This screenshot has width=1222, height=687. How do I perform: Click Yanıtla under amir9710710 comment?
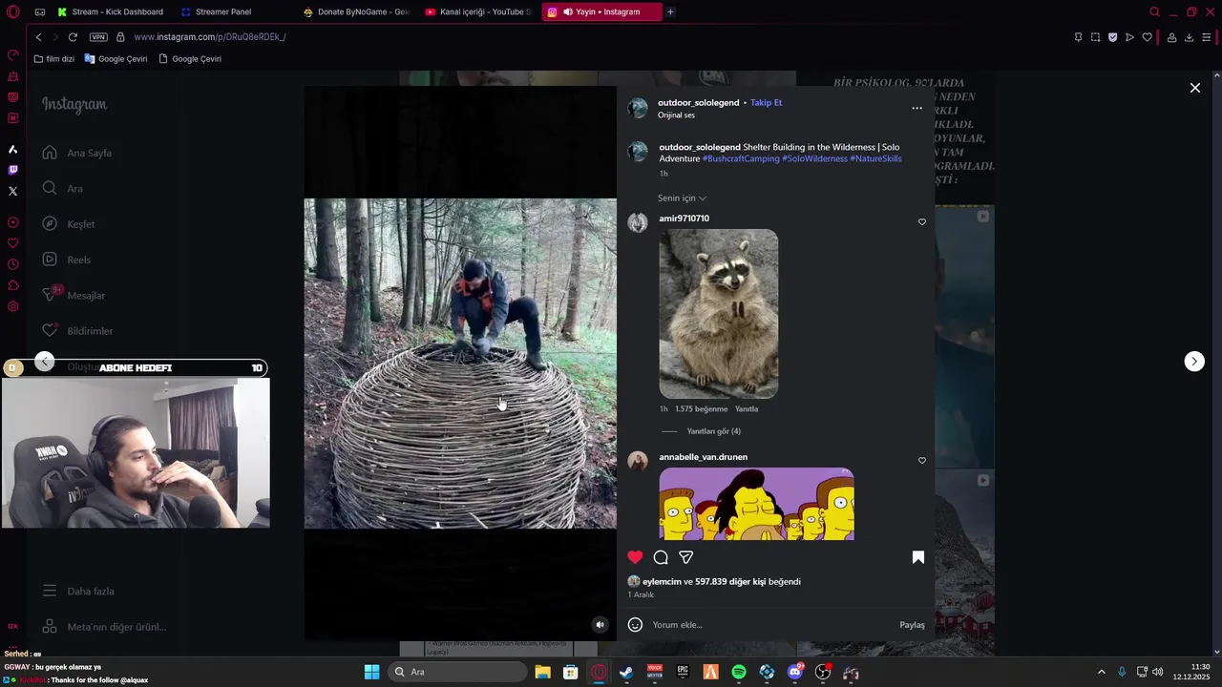pyautogui.click(x=747, y=409)
